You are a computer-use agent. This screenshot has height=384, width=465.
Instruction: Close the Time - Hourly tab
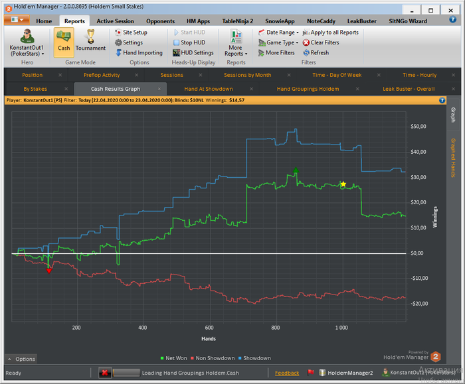point(454,75)
